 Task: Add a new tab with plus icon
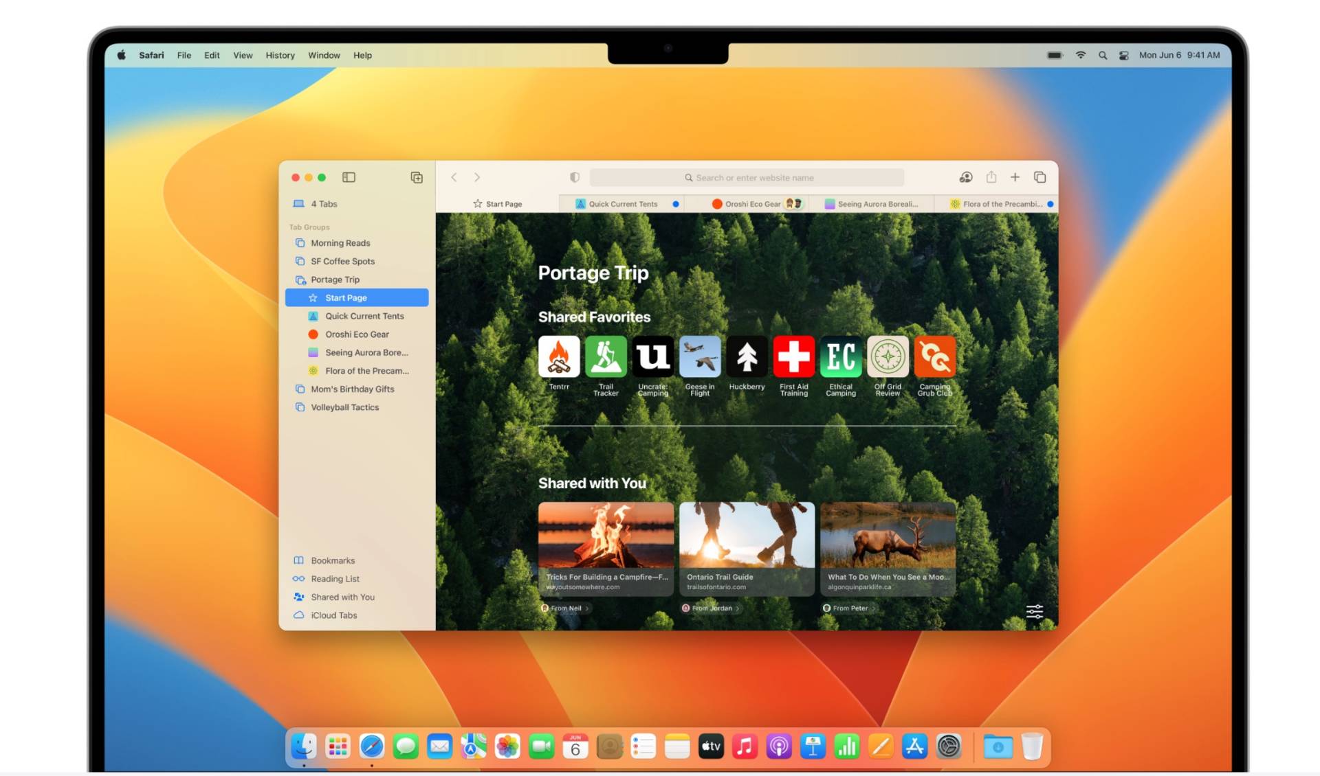click(1015, 177)
